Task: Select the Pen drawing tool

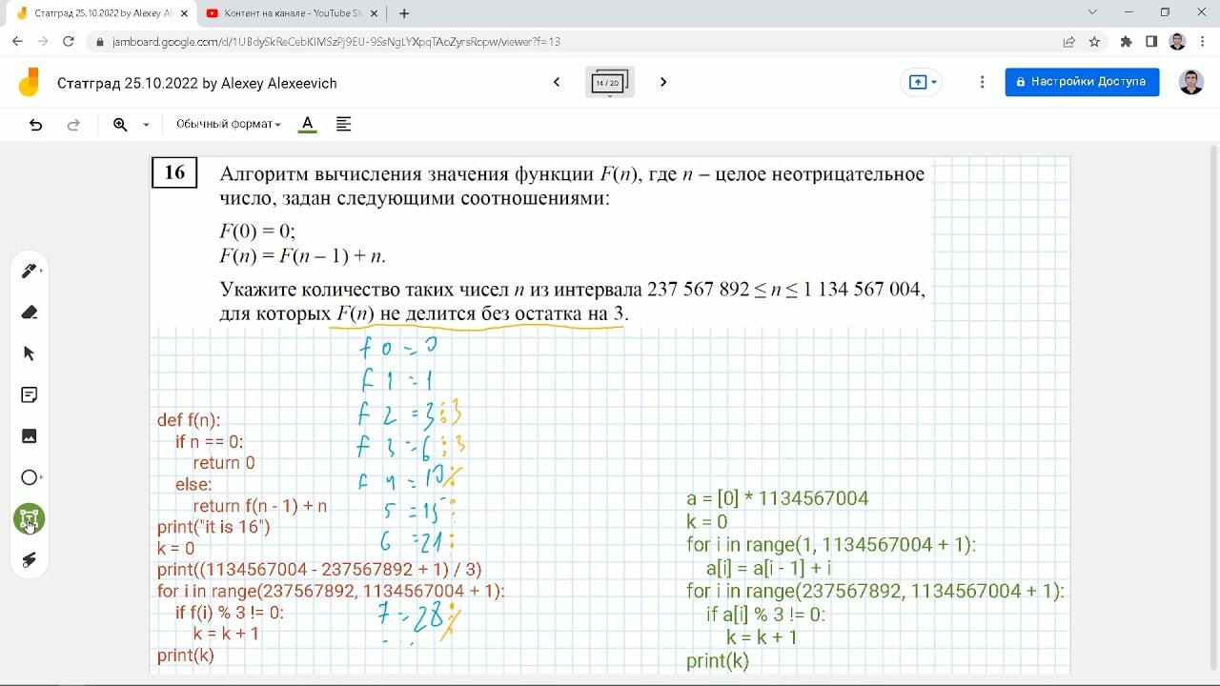Action: [x=30, y=272]
